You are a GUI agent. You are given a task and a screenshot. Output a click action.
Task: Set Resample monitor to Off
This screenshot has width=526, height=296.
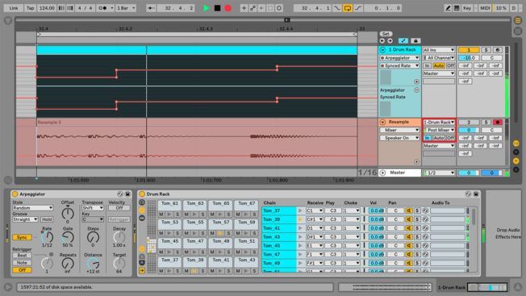(x=450, y=138)
